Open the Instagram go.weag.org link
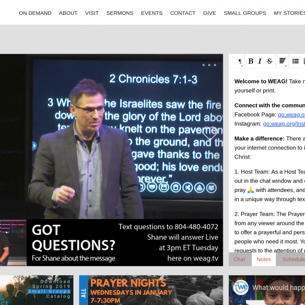Image resolution: width=305 pixels, height=305 pixels. click(x=283, y=124)
